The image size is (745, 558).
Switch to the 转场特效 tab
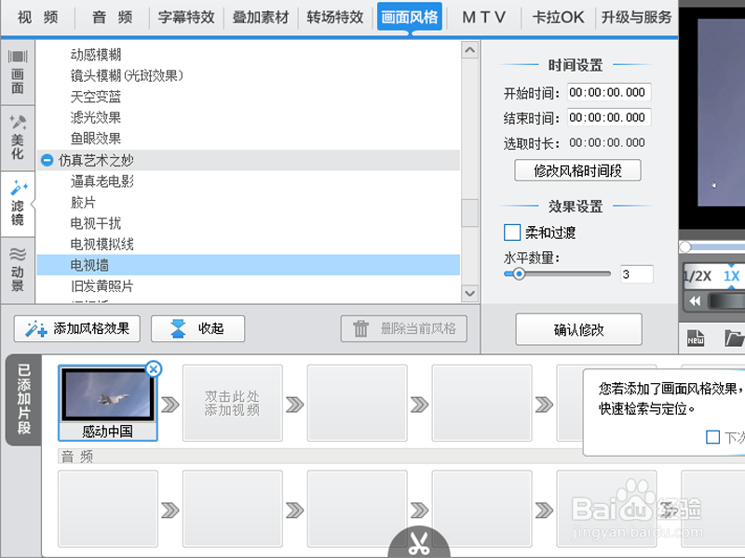(x=335, y=17)
